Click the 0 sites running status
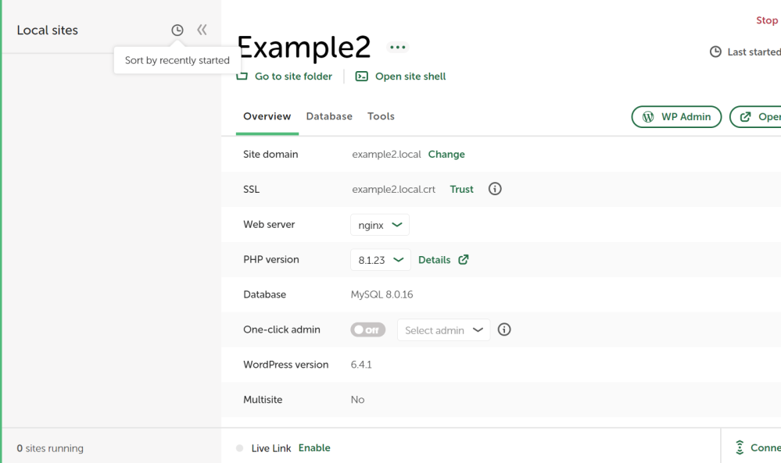The image size is (781, 463). click(x=50, y=448)
